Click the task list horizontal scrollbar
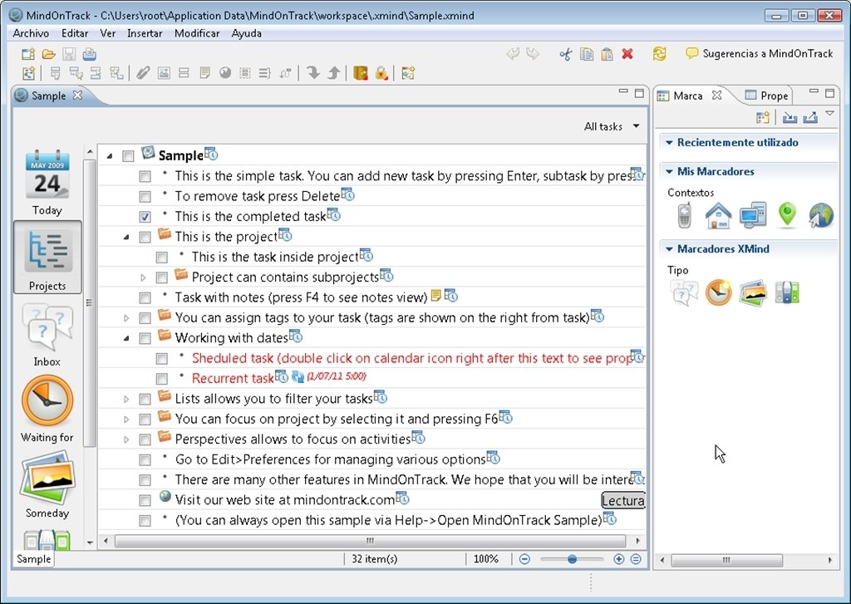The image size is (851, 604). [370, 541]
